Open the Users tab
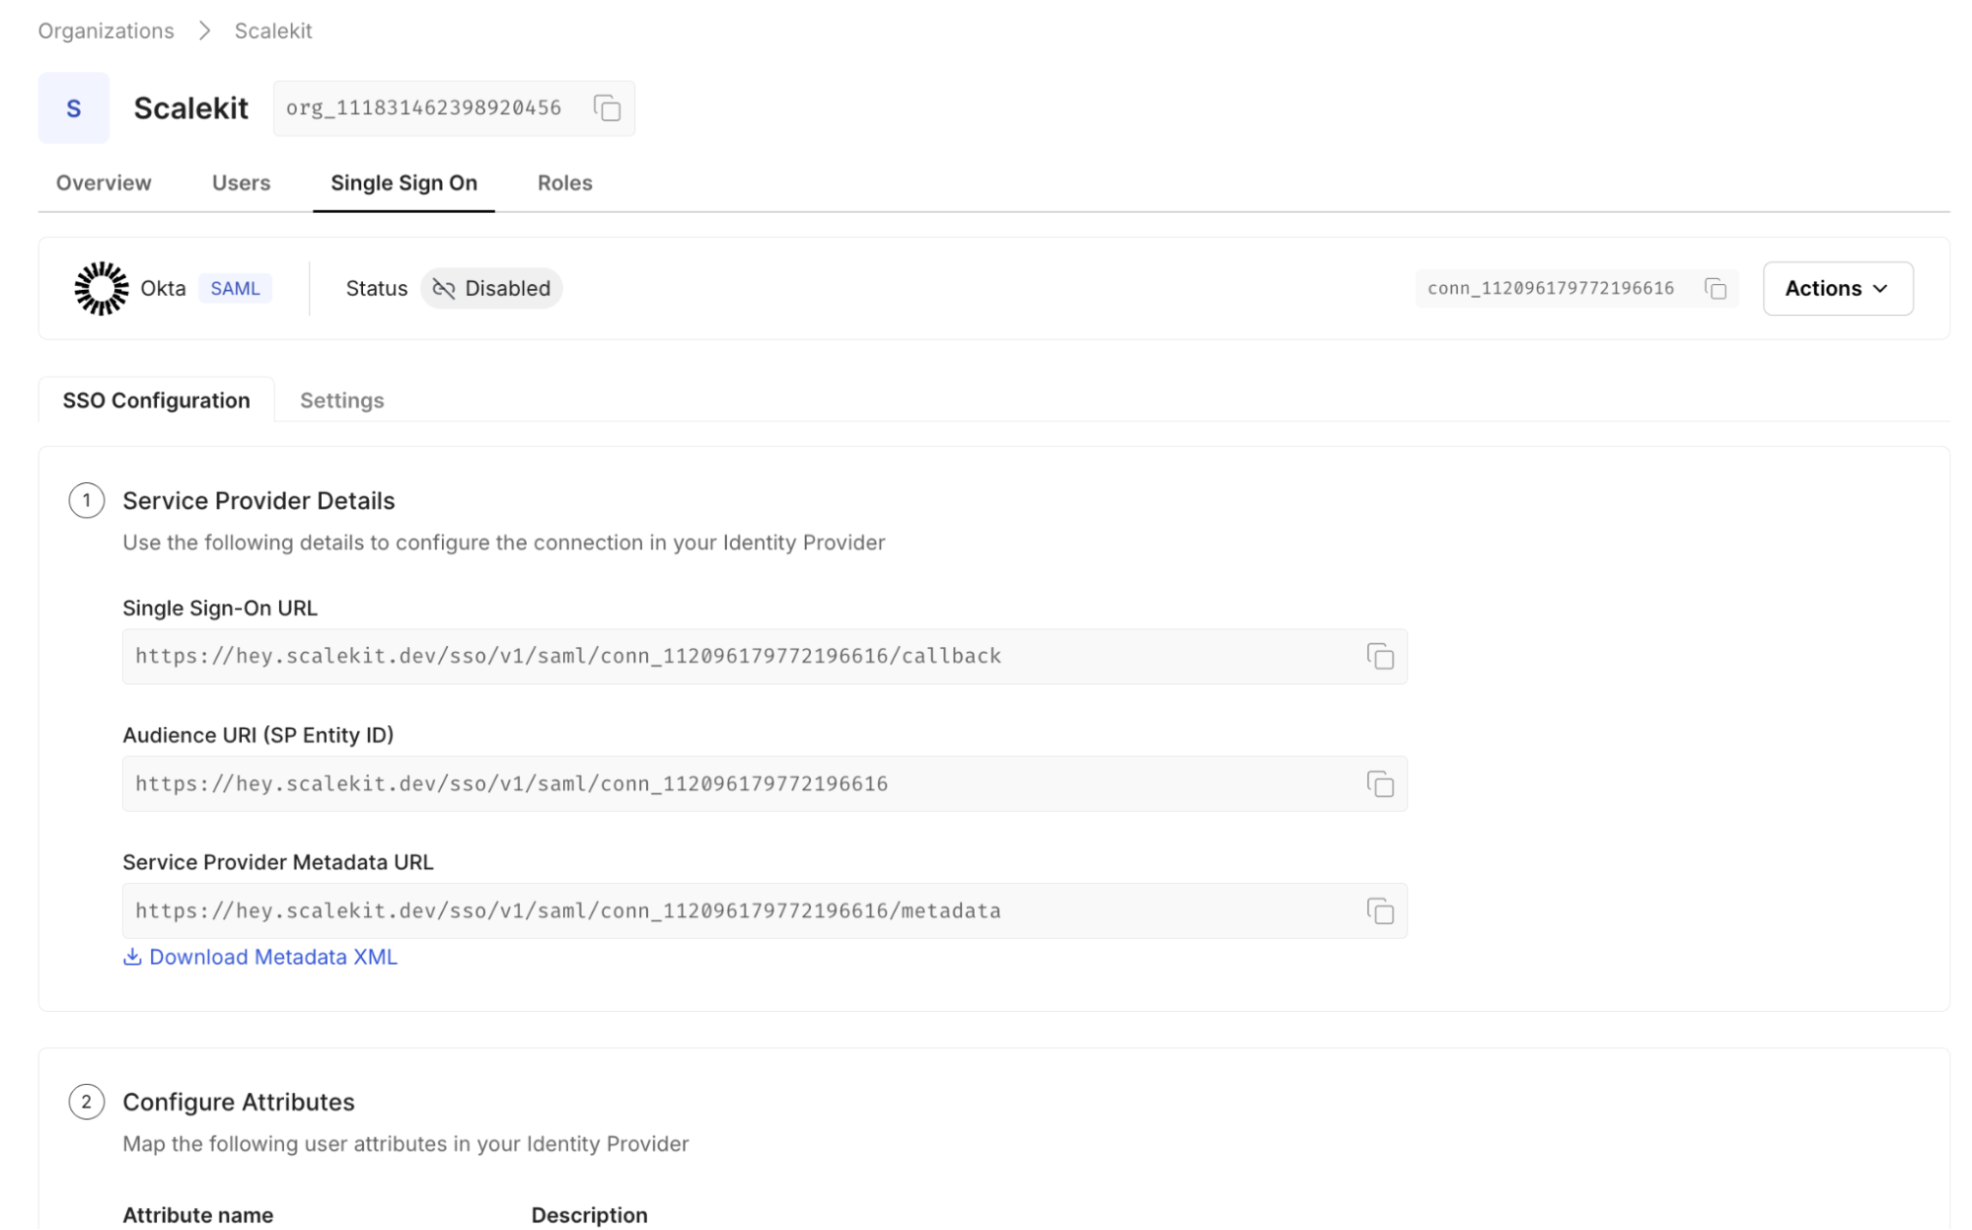This screenshot has width=1972, height=1230. pyautogui.click(x=241, y=182)
